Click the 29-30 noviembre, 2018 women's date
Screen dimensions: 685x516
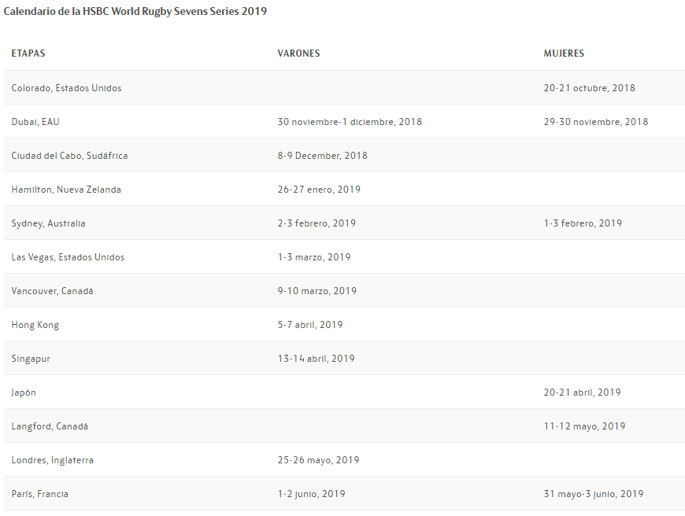point(595,122)
